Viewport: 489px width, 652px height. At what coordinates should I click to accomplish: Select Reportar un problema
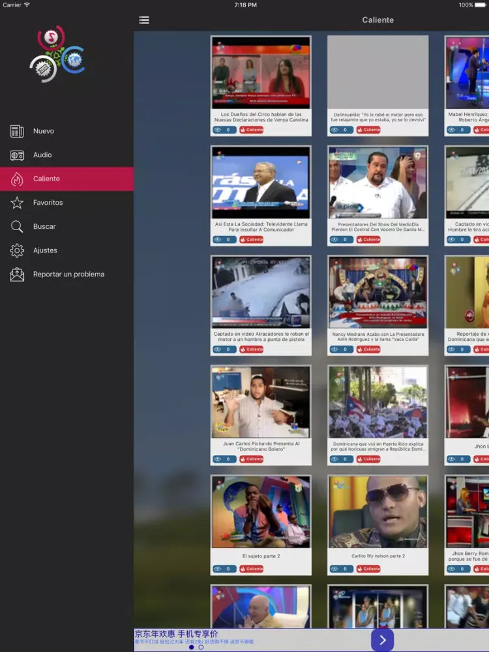click(67, 274)
